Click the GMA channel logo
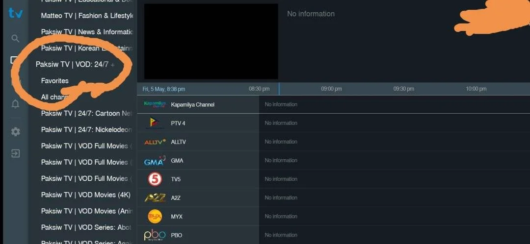This screenshot has height=244, width=530. [x=155, y=161]
